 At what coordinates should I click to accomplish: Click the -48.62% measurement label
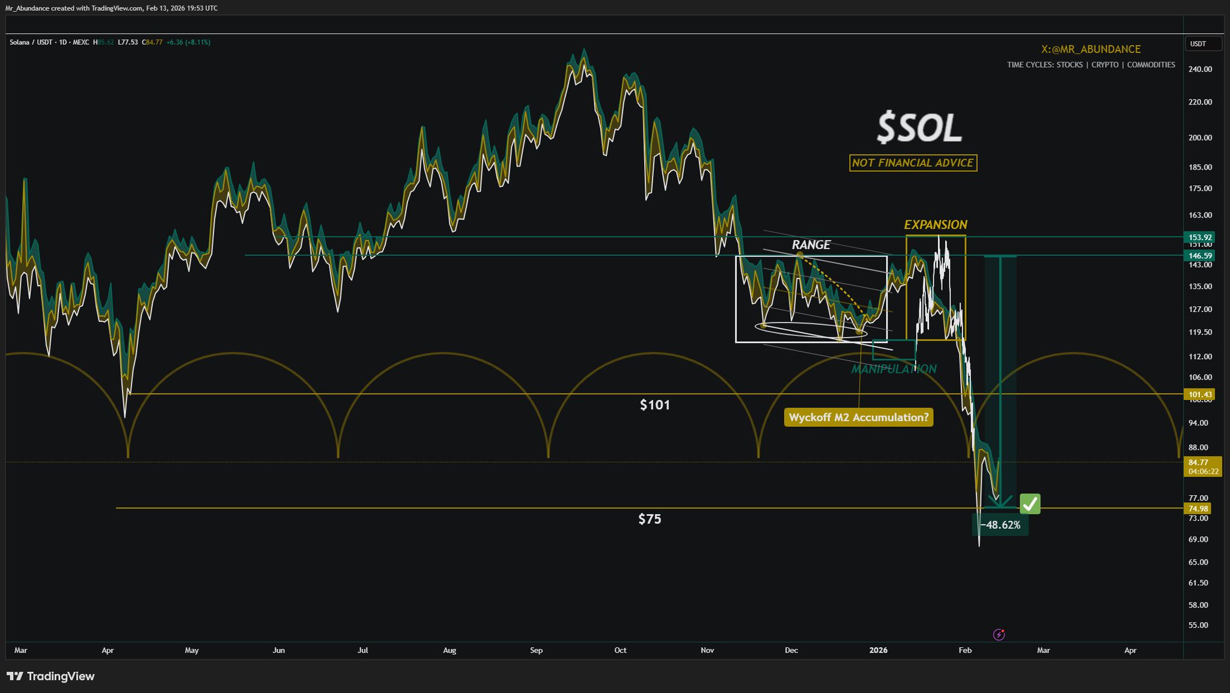point(1000,525)
